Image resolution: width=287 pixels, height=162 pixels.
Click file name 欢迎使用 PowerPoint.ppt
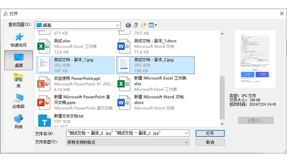(x=77, y=78)
